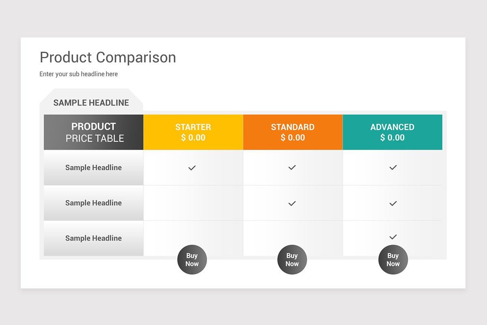This screenshot has width=487, height=325.
Task: Select the teal Advanced price header
Action: pos(392,132)
